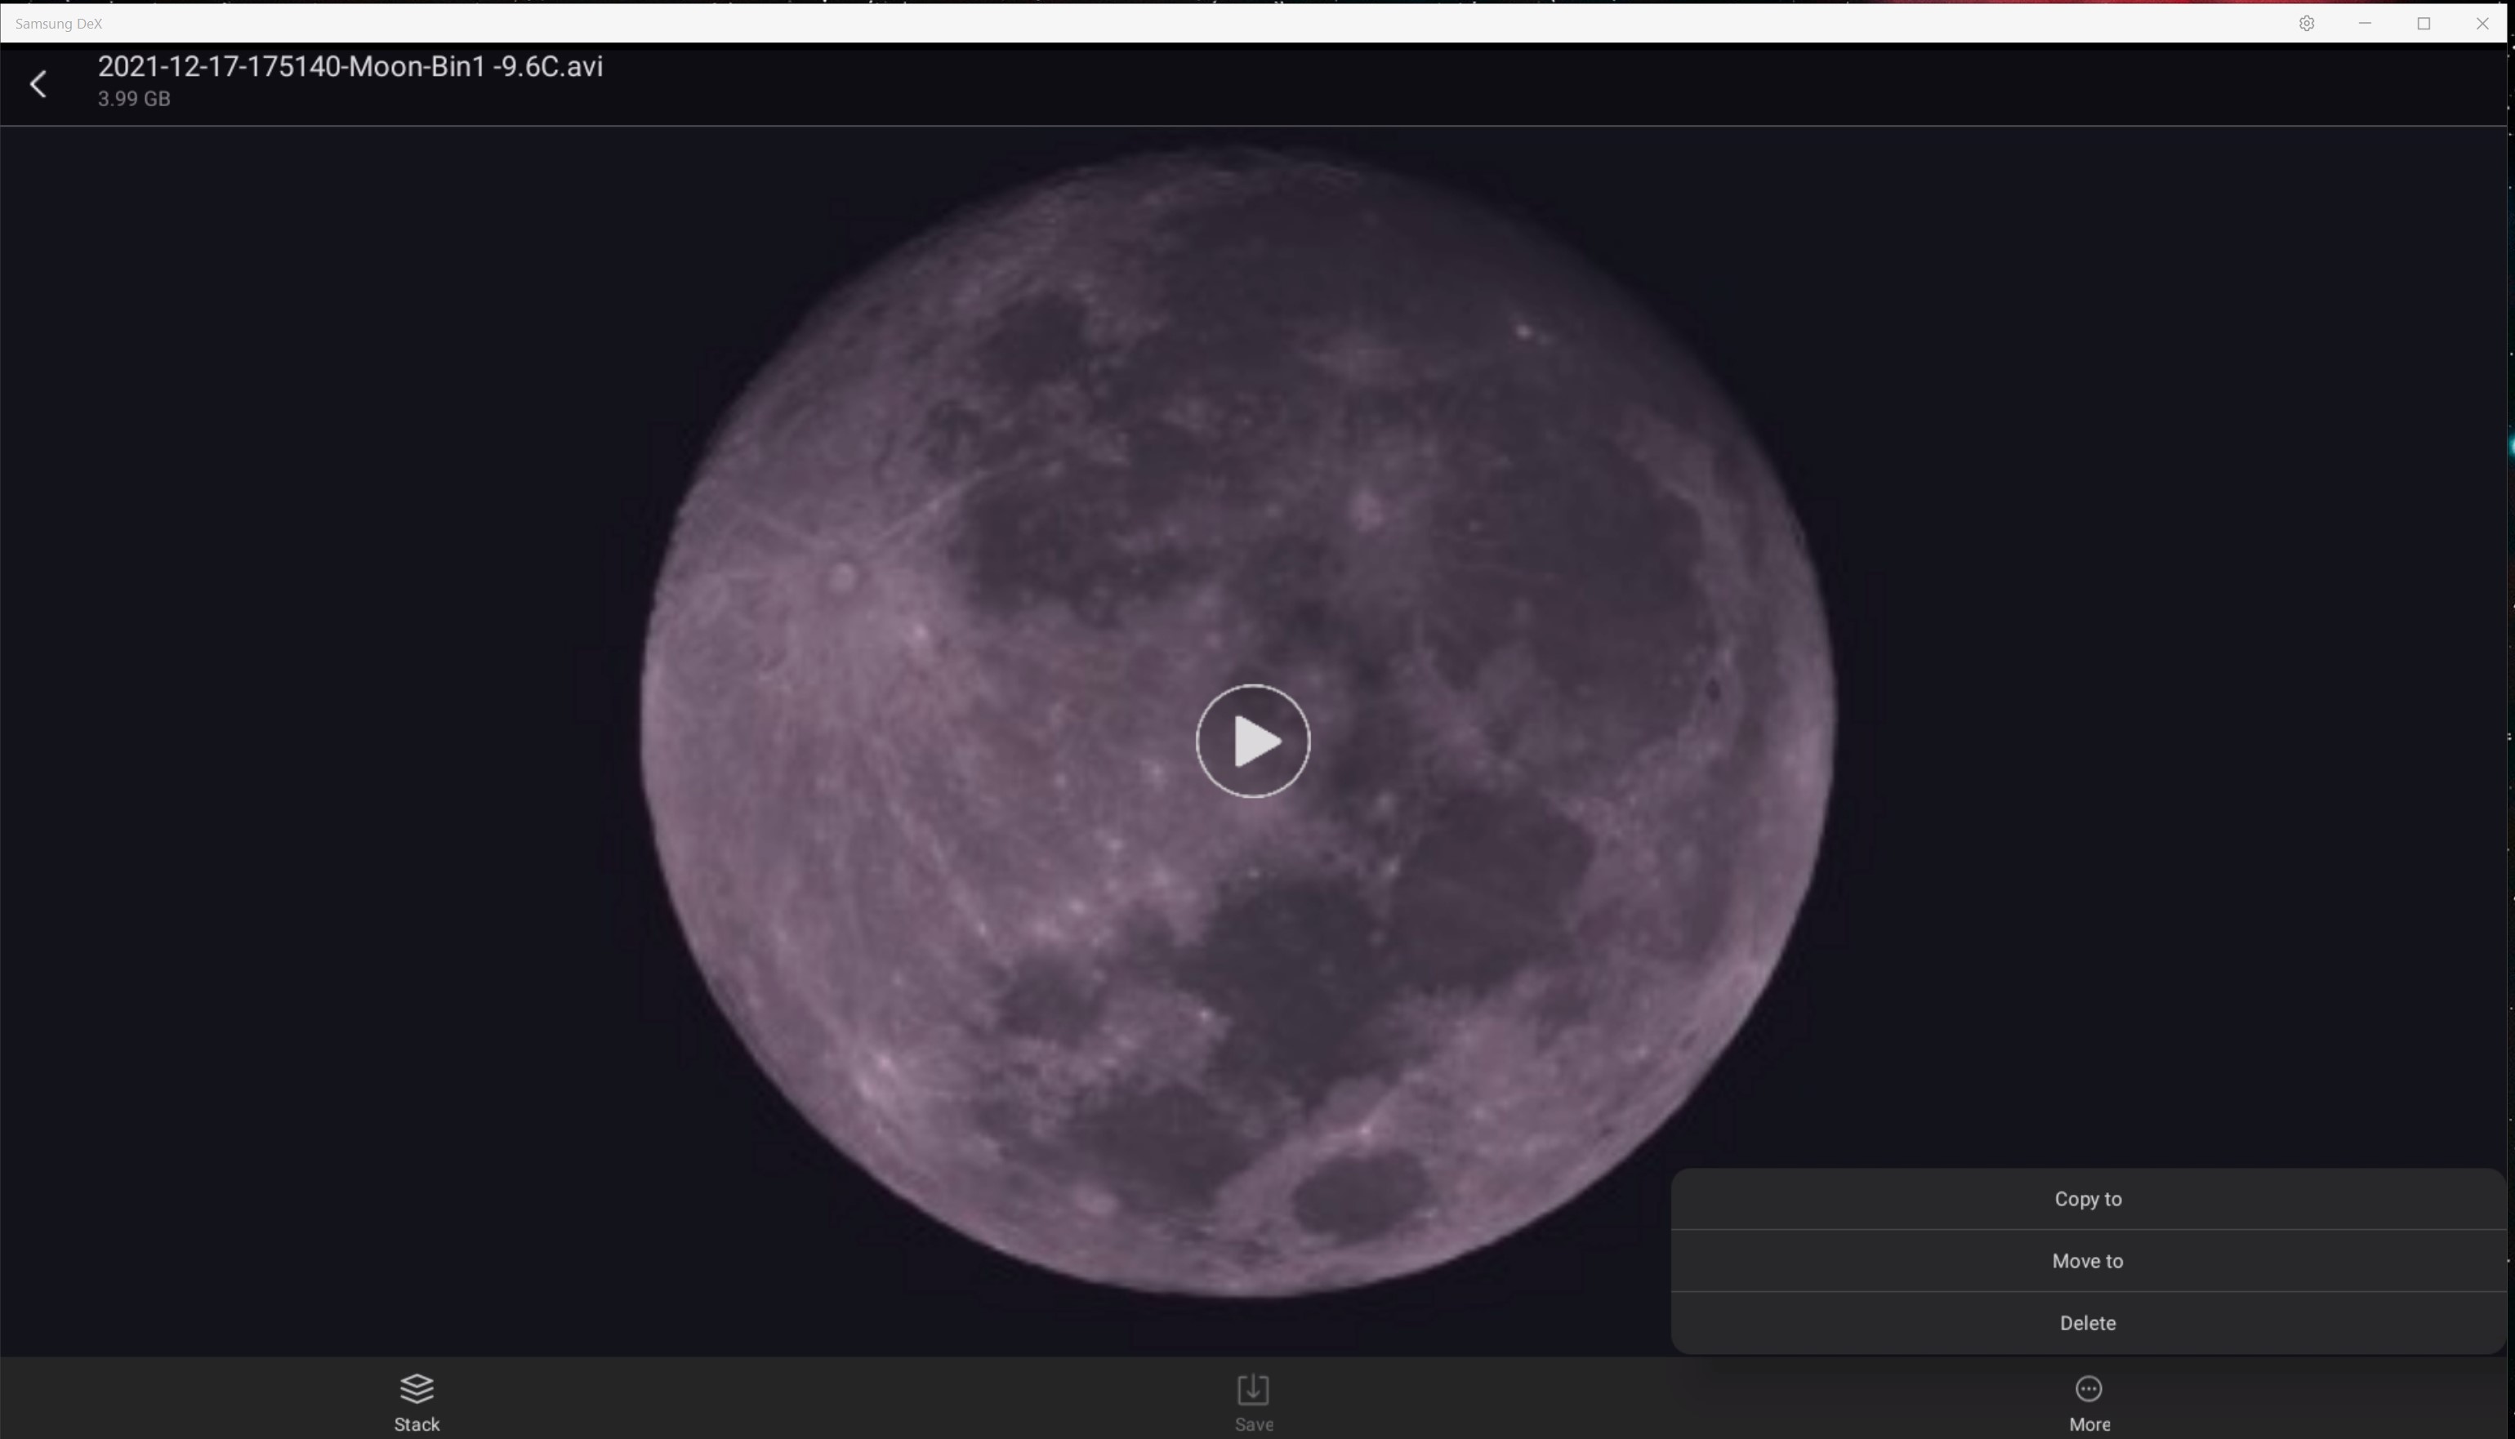
Task: Close the Samsung DeX window
Action: coord(2482,23)
